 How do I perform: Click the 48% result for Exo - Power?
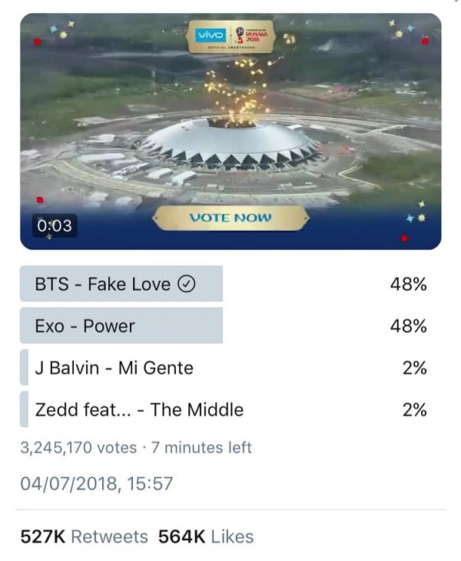[x=408, y=326]
